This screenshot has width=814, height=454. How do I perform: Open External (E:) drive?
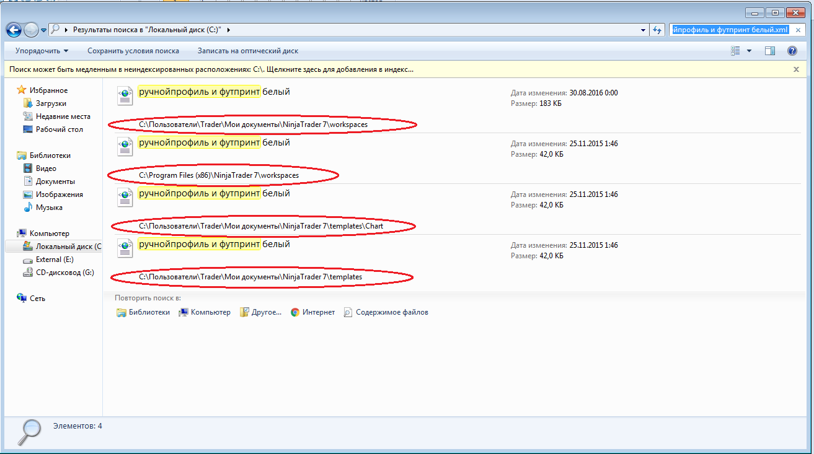[55, 260]
